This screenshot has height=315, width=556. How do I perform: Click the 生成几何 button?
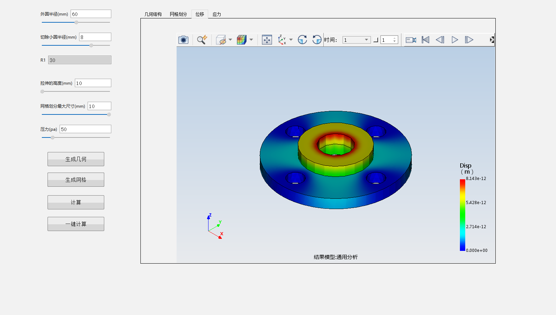coord(76,159)
